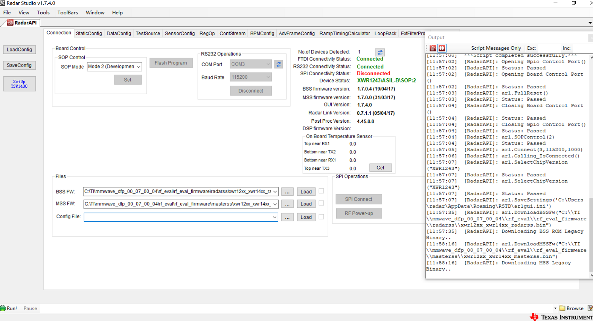Viewport: 593px width, 321px height.
Task: Switch to the SensorConfig tab
Action: pos(180,33)
